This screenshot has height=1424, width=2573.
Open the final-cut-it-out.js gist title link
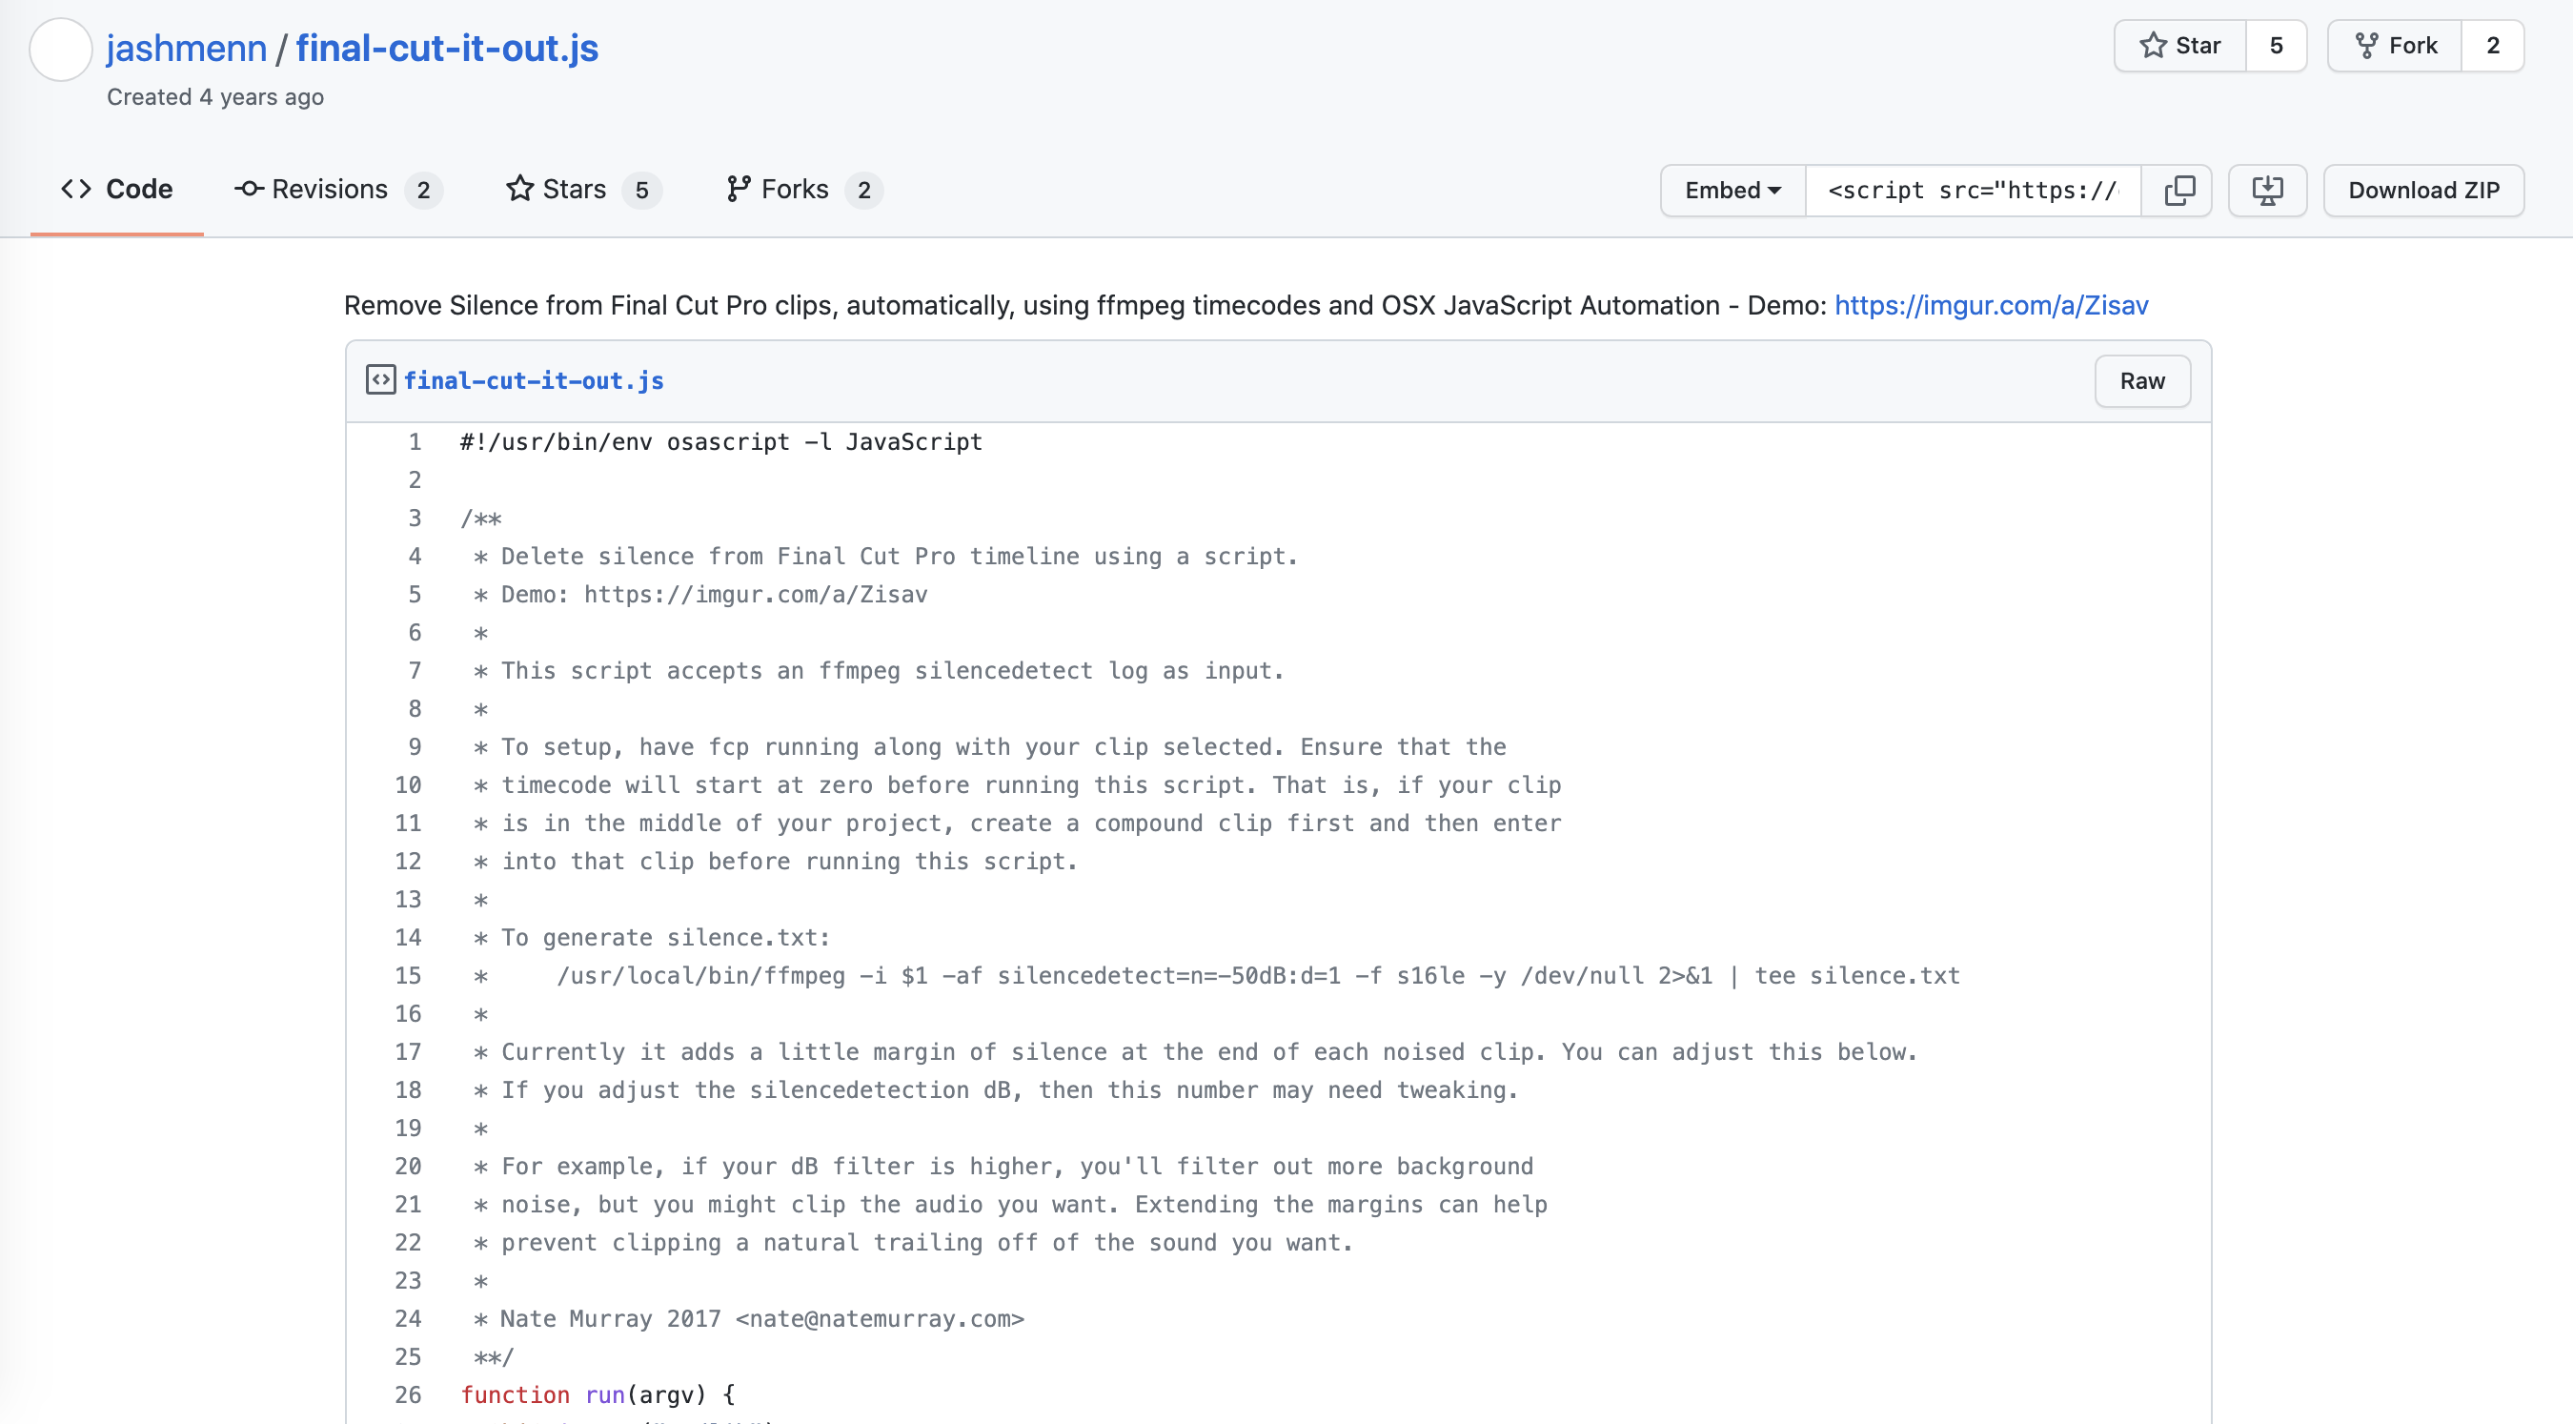coord(447,48)
